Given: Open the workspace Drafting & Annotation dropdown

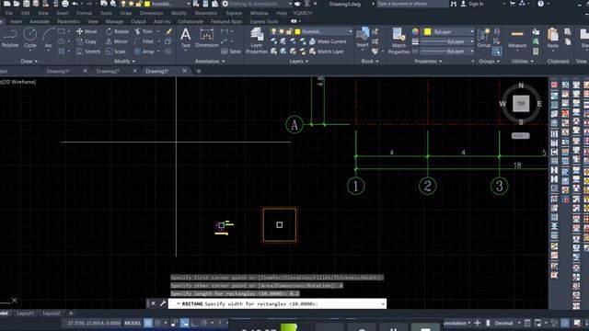Looking at the screenshot, I should (291, 4).
